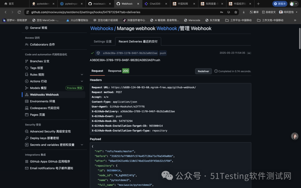The width and height of the screenshot is (301, 188).
Task: Click the Pages browser-window icon
Action: click(27, 115)
